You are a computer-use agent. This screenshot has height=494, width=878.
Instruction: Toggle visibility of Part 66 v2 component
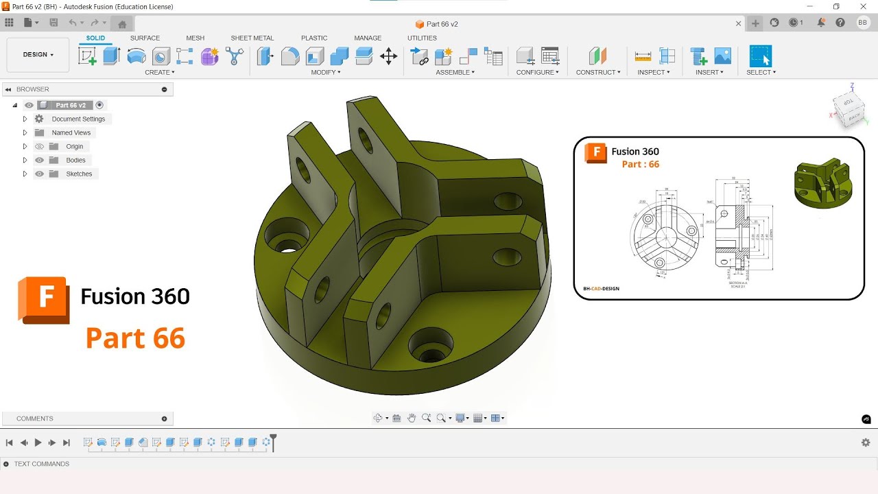pos(29,105)
